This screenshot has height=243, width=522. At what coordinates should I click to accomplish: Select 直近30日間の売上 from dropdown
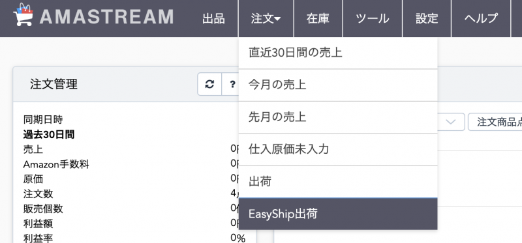click(338, 53)
